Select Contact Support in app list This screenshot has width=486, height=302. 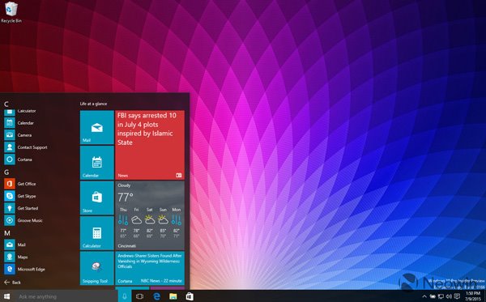coord(27,147)
